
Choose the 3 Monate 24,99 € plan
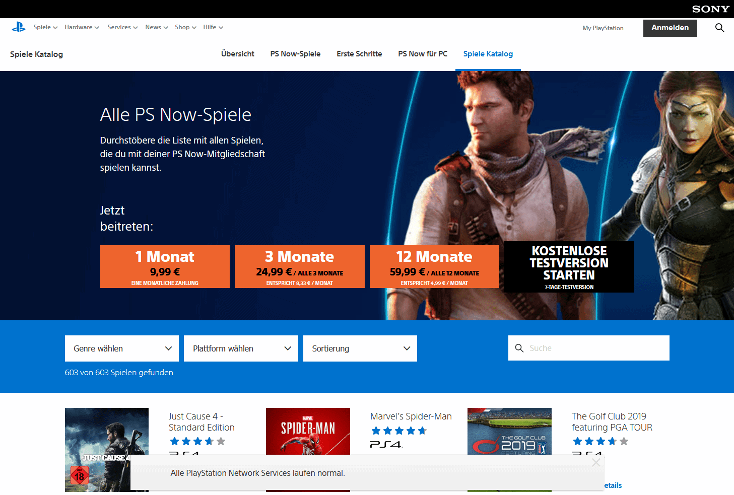300,267
